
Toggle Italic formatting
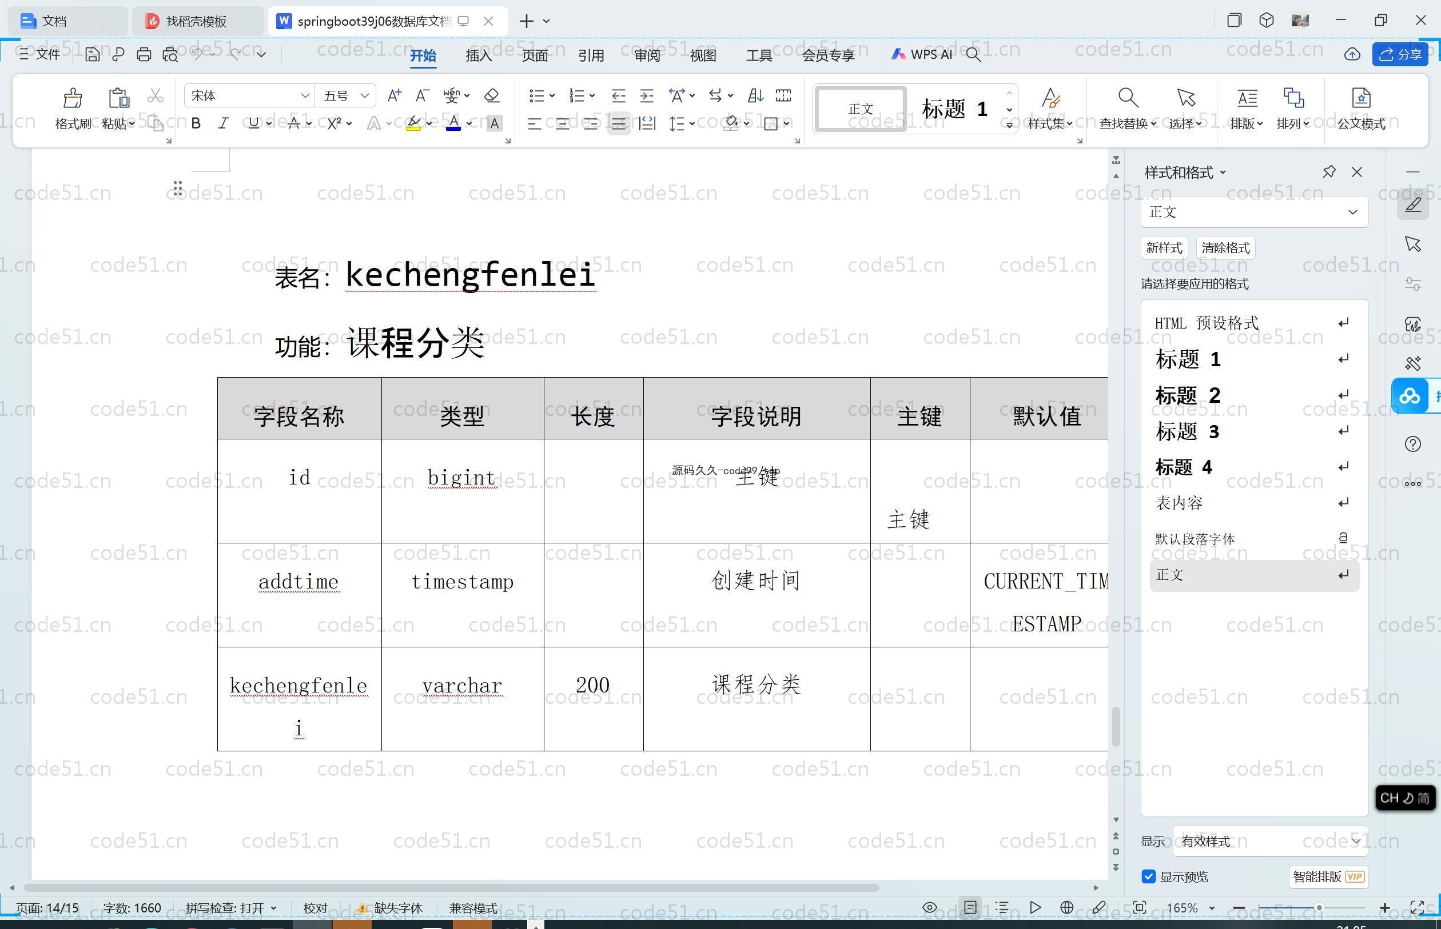point(224,123)
